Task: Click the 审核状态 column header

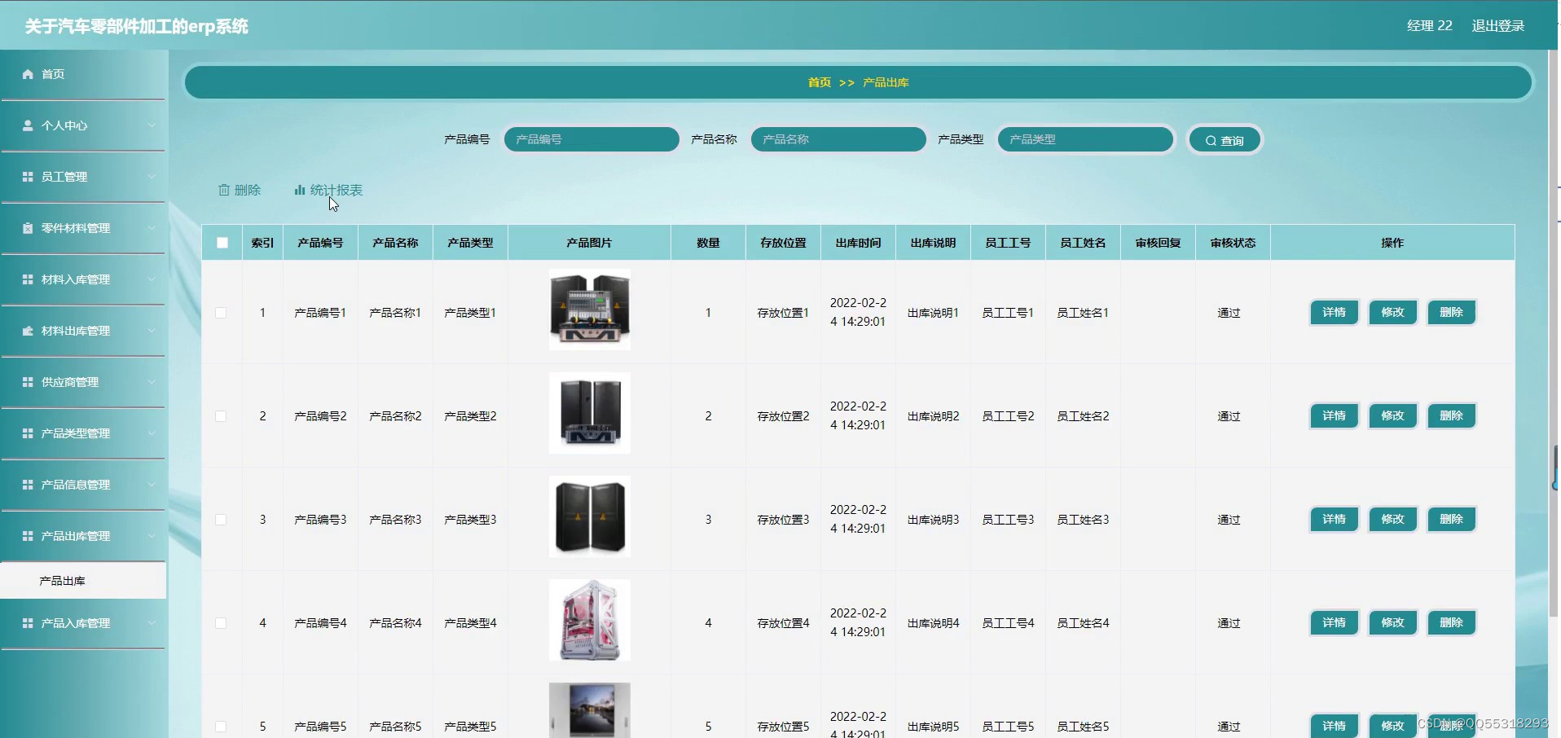Action: click(x=1233, y=243)
